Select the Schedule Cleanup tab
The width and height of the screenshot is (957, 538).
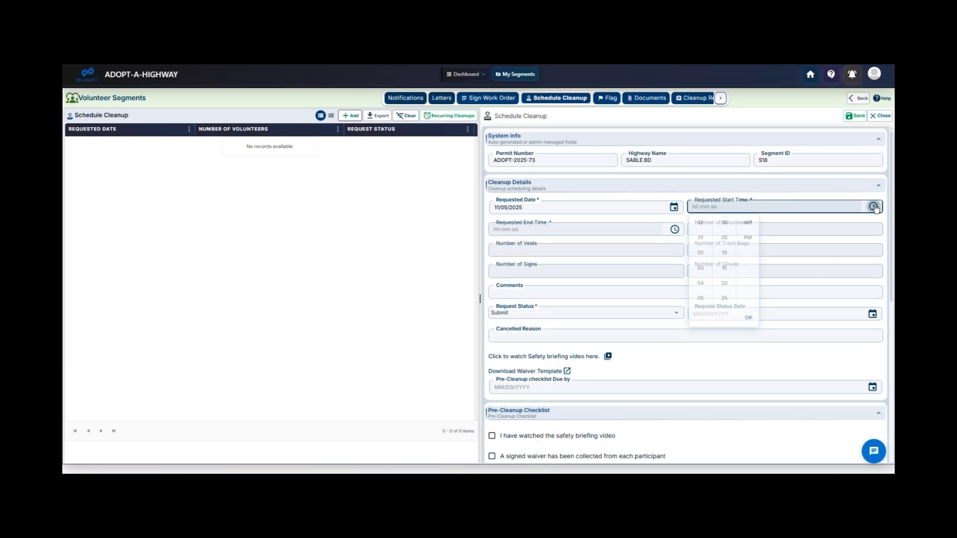[556, 98]
